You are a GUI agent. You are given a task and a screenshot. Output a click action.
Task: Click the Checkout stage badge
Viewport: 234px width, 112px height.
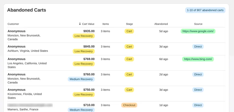coord(129,105)
